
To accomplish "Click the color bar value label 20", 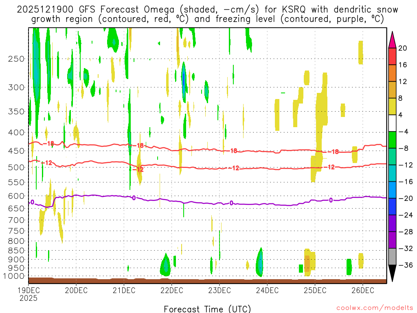I will point(403,48).
